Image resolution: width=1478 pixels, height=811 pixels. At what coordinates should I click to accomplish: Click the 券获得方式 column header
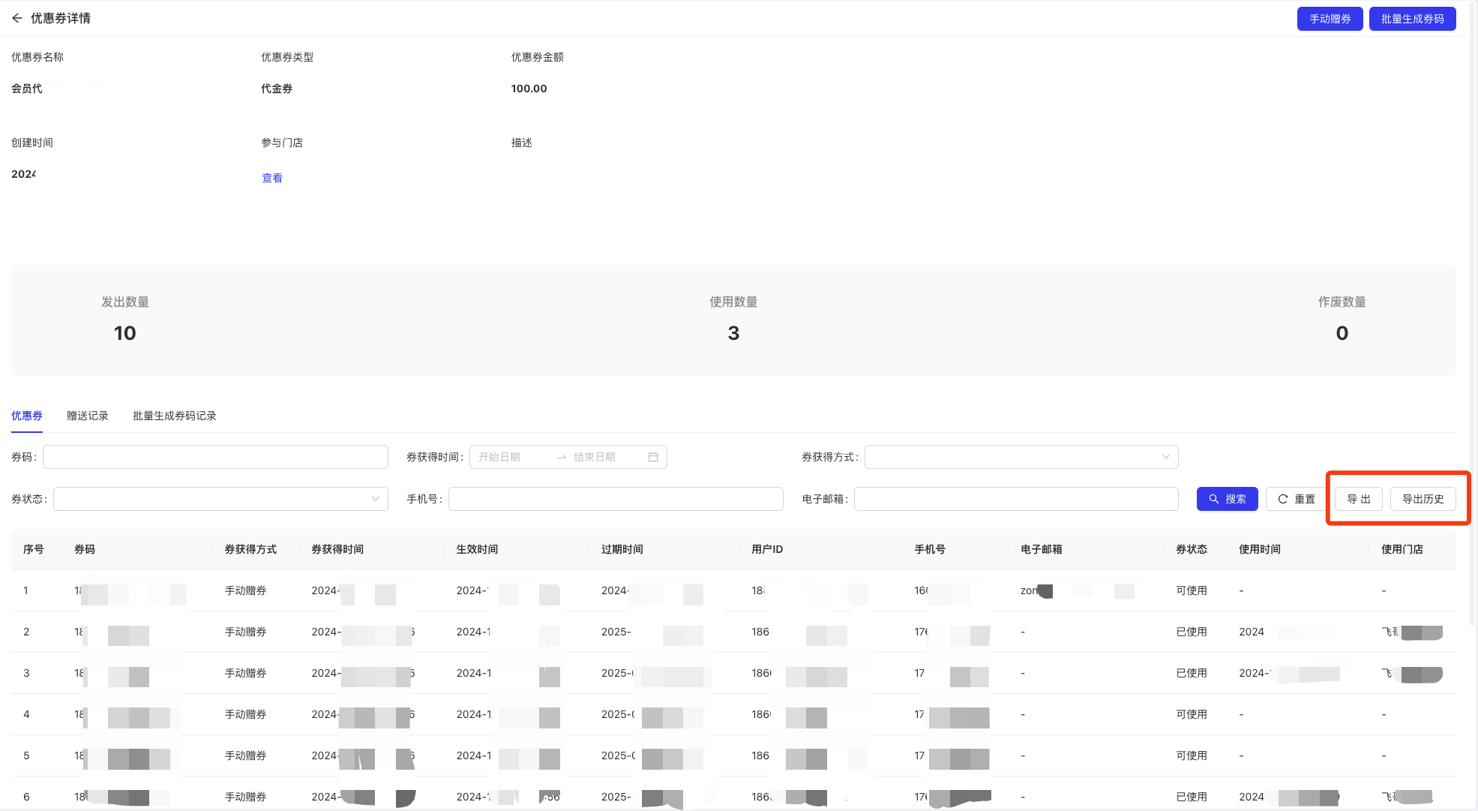250,549
